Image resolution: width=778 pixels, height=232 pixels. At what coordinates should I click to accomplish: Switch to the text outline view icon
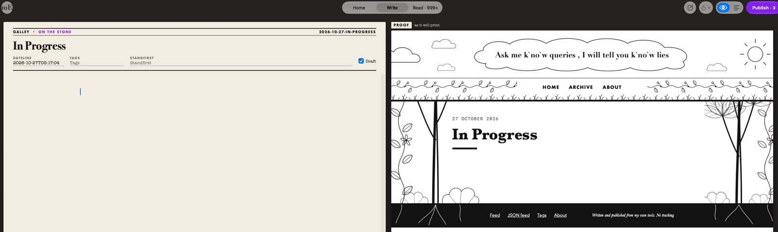pyautogui.click(x=737, y=8)
